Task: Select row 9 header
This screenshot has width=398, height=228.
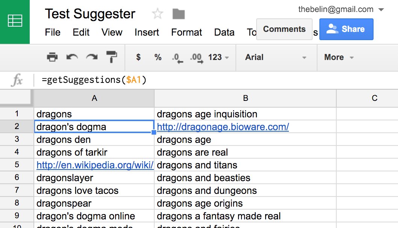Action: click(x=17, y=216)
